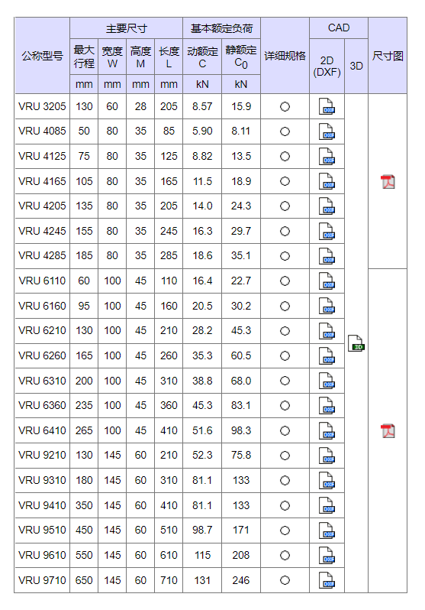Open the lower PDF dimension drawing icon

pyautogui.click(x=388, y=430)
